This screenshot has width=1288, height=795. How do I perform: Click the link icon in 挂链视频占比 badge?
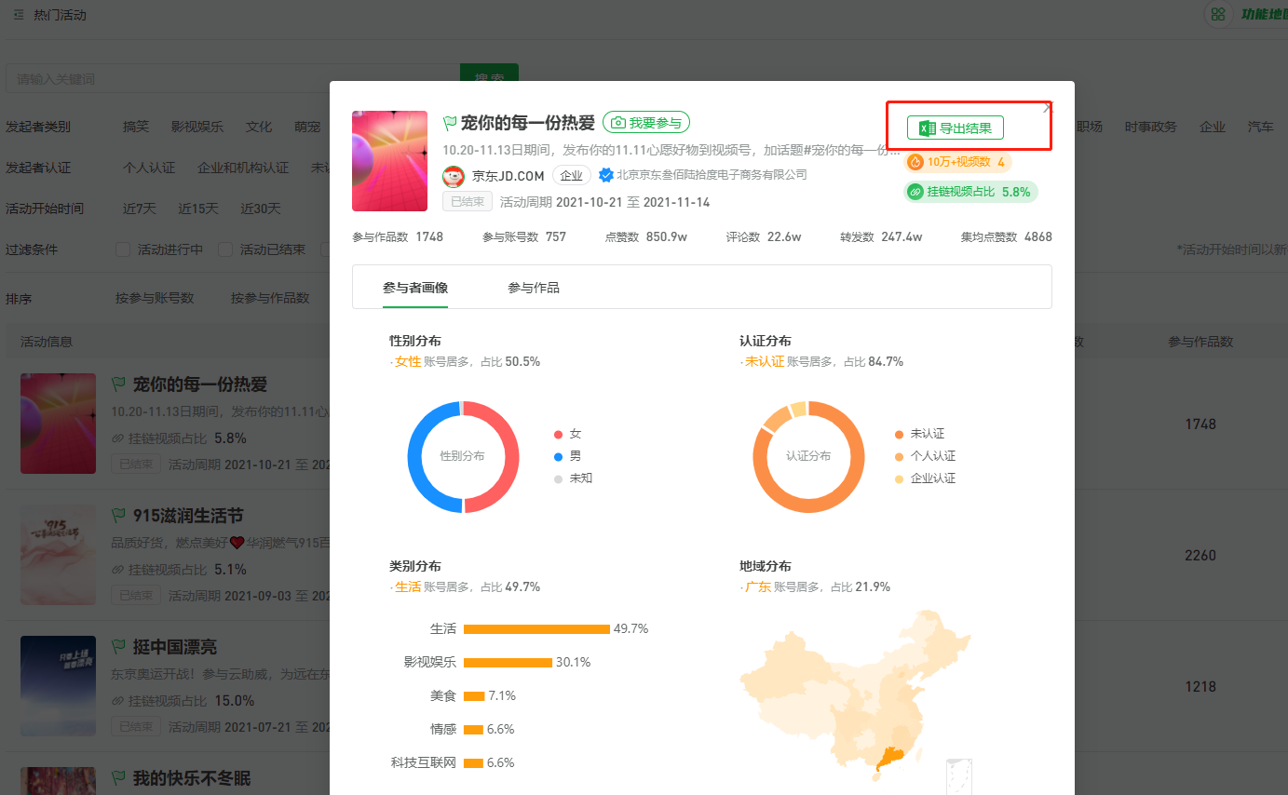915,192
